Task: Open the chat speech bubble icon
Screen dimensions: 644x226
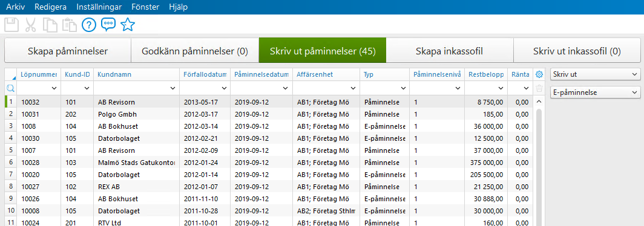Action: (108, 25)
